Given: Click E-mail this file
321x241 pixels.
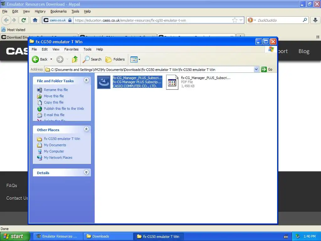Looking at the screenshot, I should (x=54, y=115).
